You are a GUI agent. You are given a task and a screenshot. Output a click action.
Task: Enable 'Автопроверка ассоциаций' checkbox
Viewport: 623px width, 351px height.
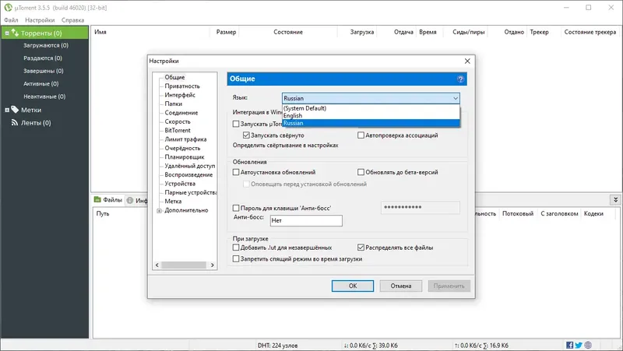[x=361, y=135]
